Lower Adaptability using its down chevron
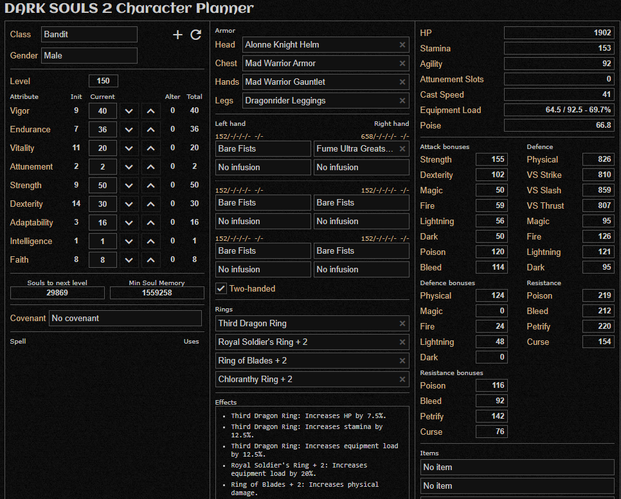Image resolution: width=621 pixels, height=499 pixels. point(129,223)
